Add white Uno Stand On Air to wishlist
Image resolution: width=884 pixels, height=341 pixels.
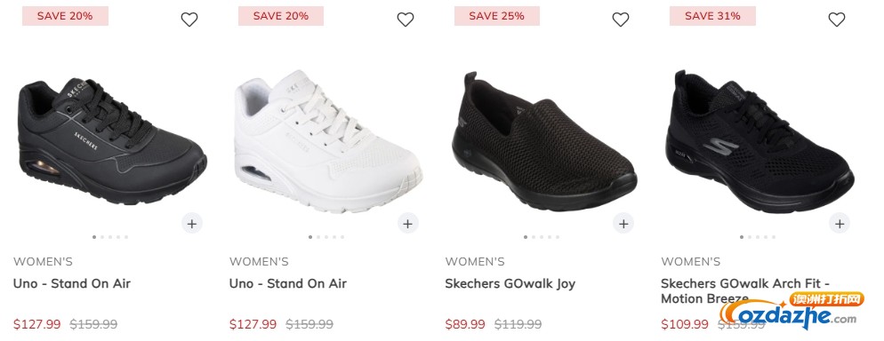[406, 20]
